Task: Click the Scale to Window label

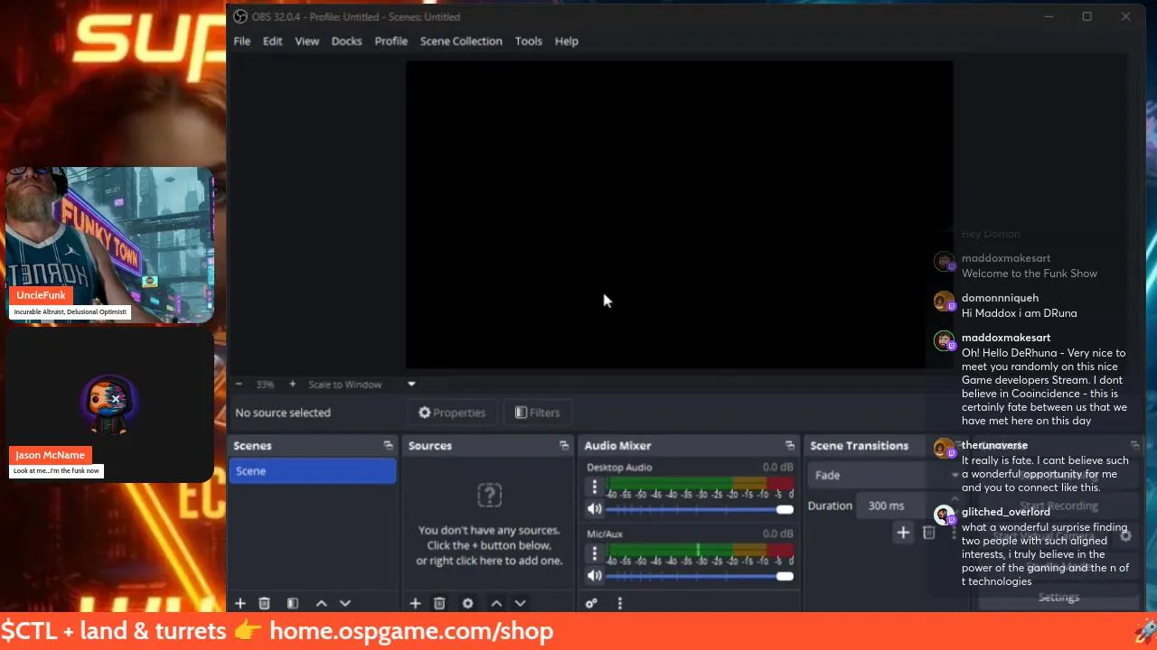Action: coord(345,384)
